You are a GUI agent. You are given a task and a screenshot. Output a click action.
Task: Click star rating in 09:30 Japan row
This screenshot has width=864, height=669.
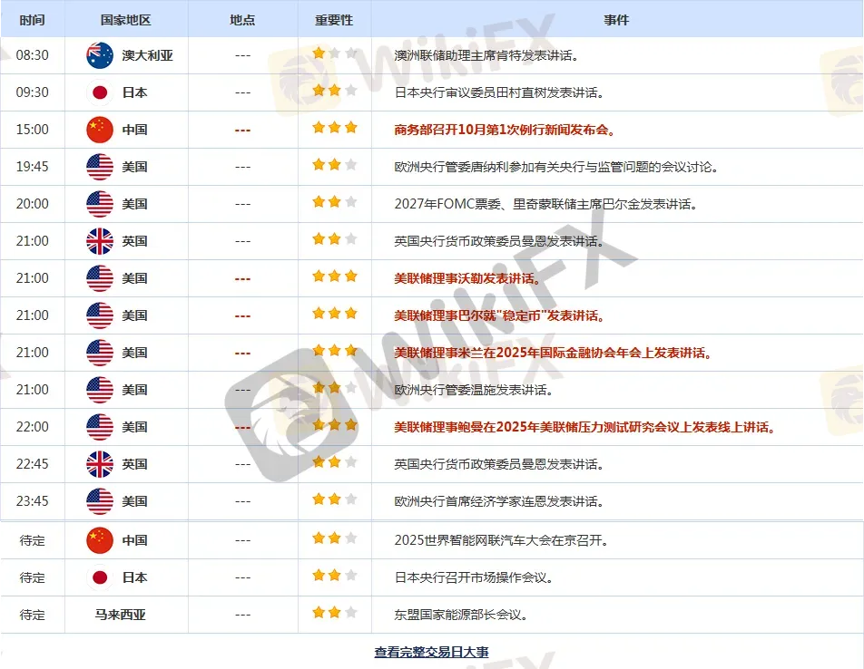click(335, 91)
